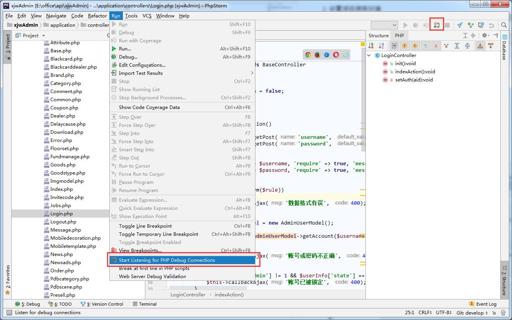This screenshot has width=512, height=320.
Task: Choose Run... with green arrow in menu
Action: [182, 49]
